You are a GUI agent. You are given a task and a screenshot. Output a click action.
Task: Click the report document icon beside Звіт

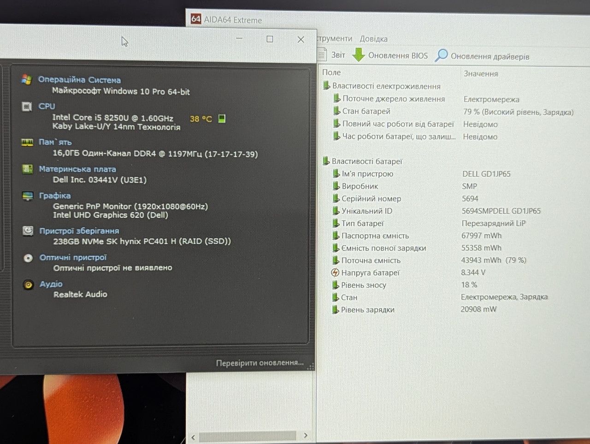tap(322, 55)
